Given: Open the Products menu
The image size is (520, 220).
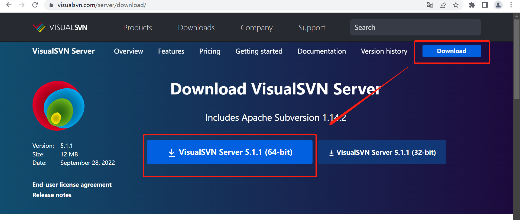Looking at the screenshot, I should pyautogui.click(x=138, y=28).
